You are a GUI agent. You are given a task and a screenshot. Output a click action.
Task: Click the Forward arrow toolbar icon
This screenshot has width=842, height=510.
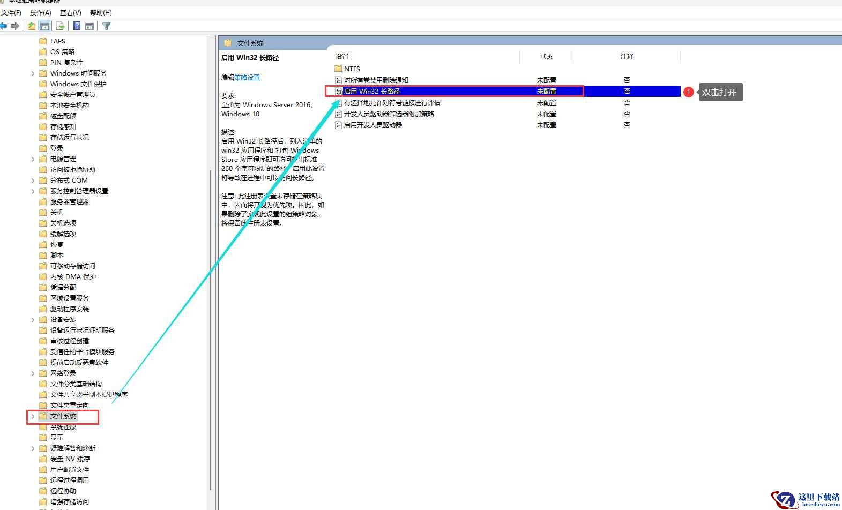click(15, 26)
